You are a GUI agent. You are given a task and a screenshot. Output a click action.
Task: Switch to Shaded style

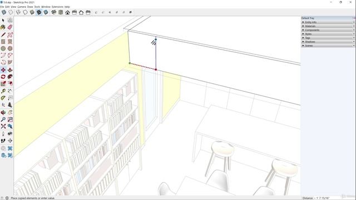click(32, 12)
